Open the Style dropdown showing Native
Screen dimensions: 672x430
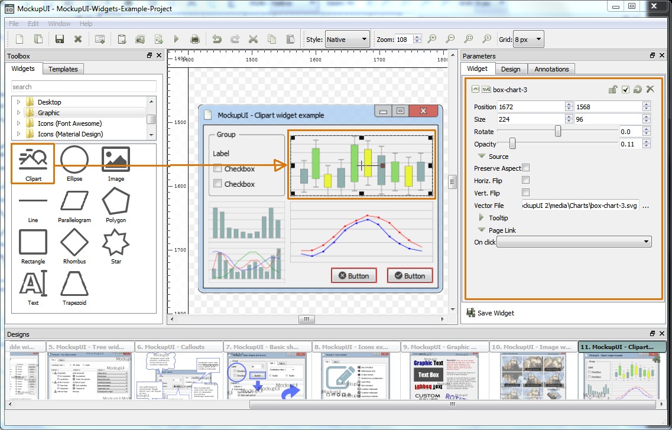tap(347, 40)
